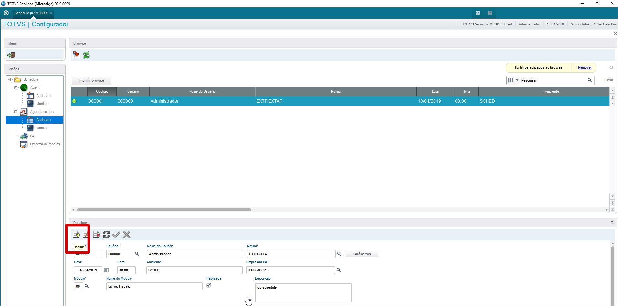Select the Agent node in the tree
The width and height of the screenshot is (618, 306).
pyautogui.click(x=35, y=87)
